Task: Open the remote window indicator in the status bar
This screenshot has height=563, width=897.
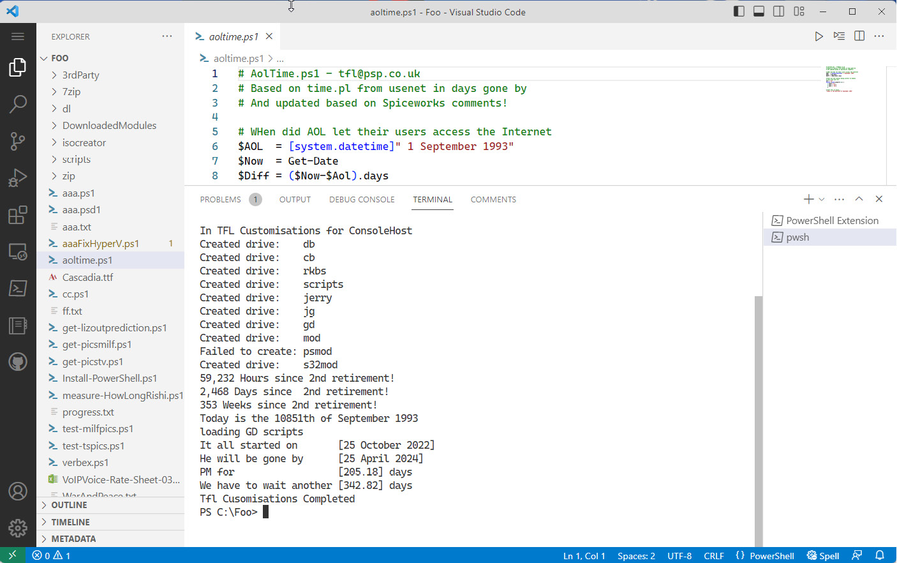Action: pos(12,555)
